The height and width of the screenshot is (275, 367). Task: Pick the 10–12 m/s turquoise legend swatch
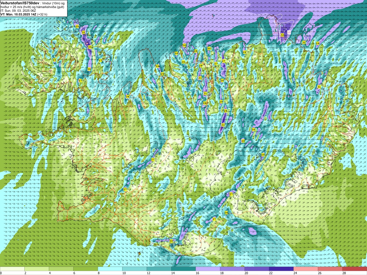(134, 269)
